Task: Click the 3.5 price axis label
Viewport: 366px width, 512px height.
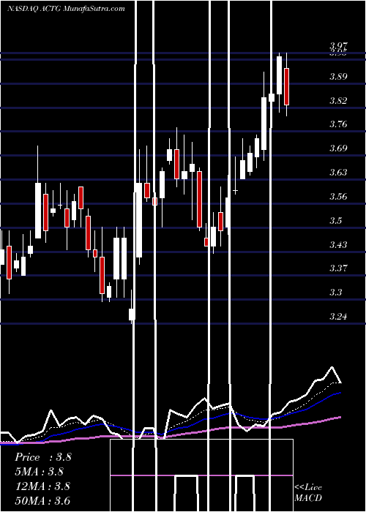Action: 335,221
